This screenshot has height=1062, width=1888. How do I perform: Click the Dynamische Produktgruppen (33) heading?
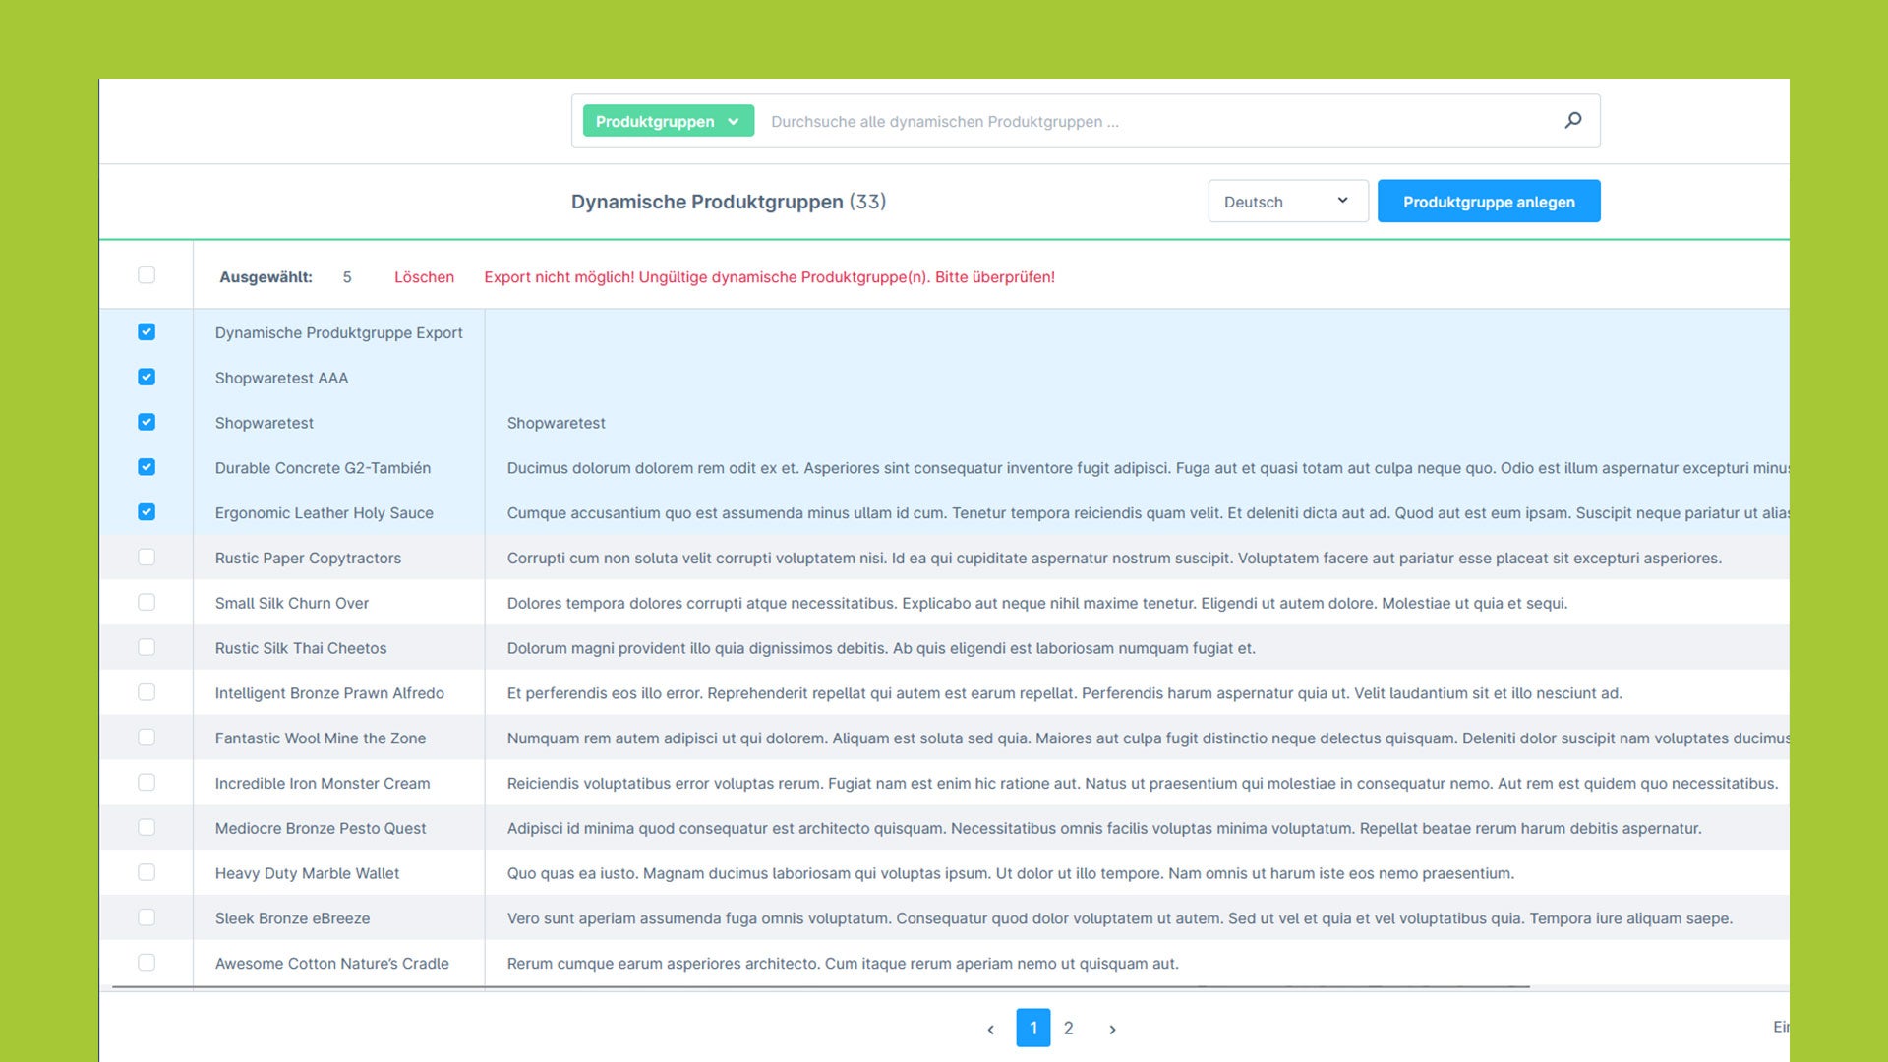tap(729, 202)
